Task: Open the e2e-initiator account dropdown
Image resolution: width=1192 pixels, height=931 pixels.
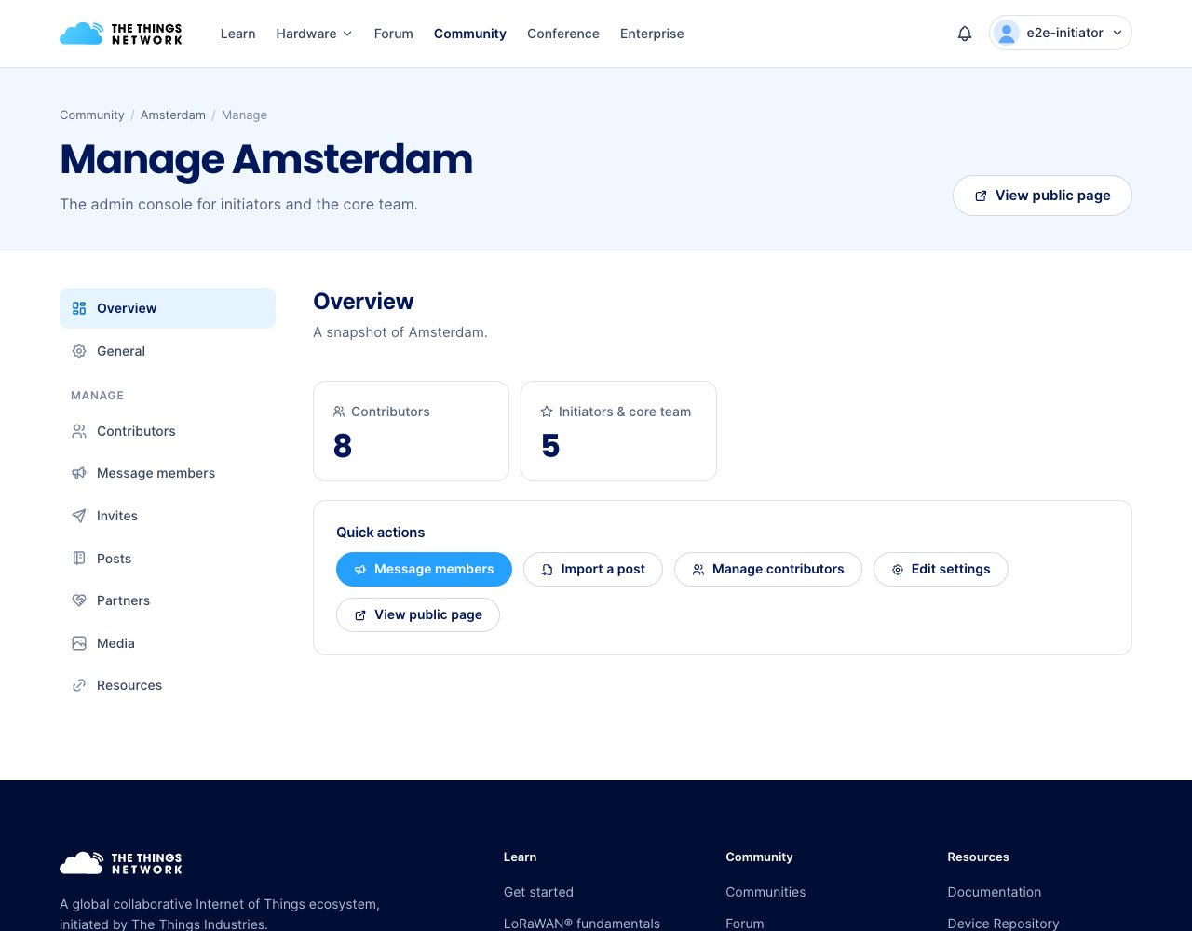Action: point(1061,33)
